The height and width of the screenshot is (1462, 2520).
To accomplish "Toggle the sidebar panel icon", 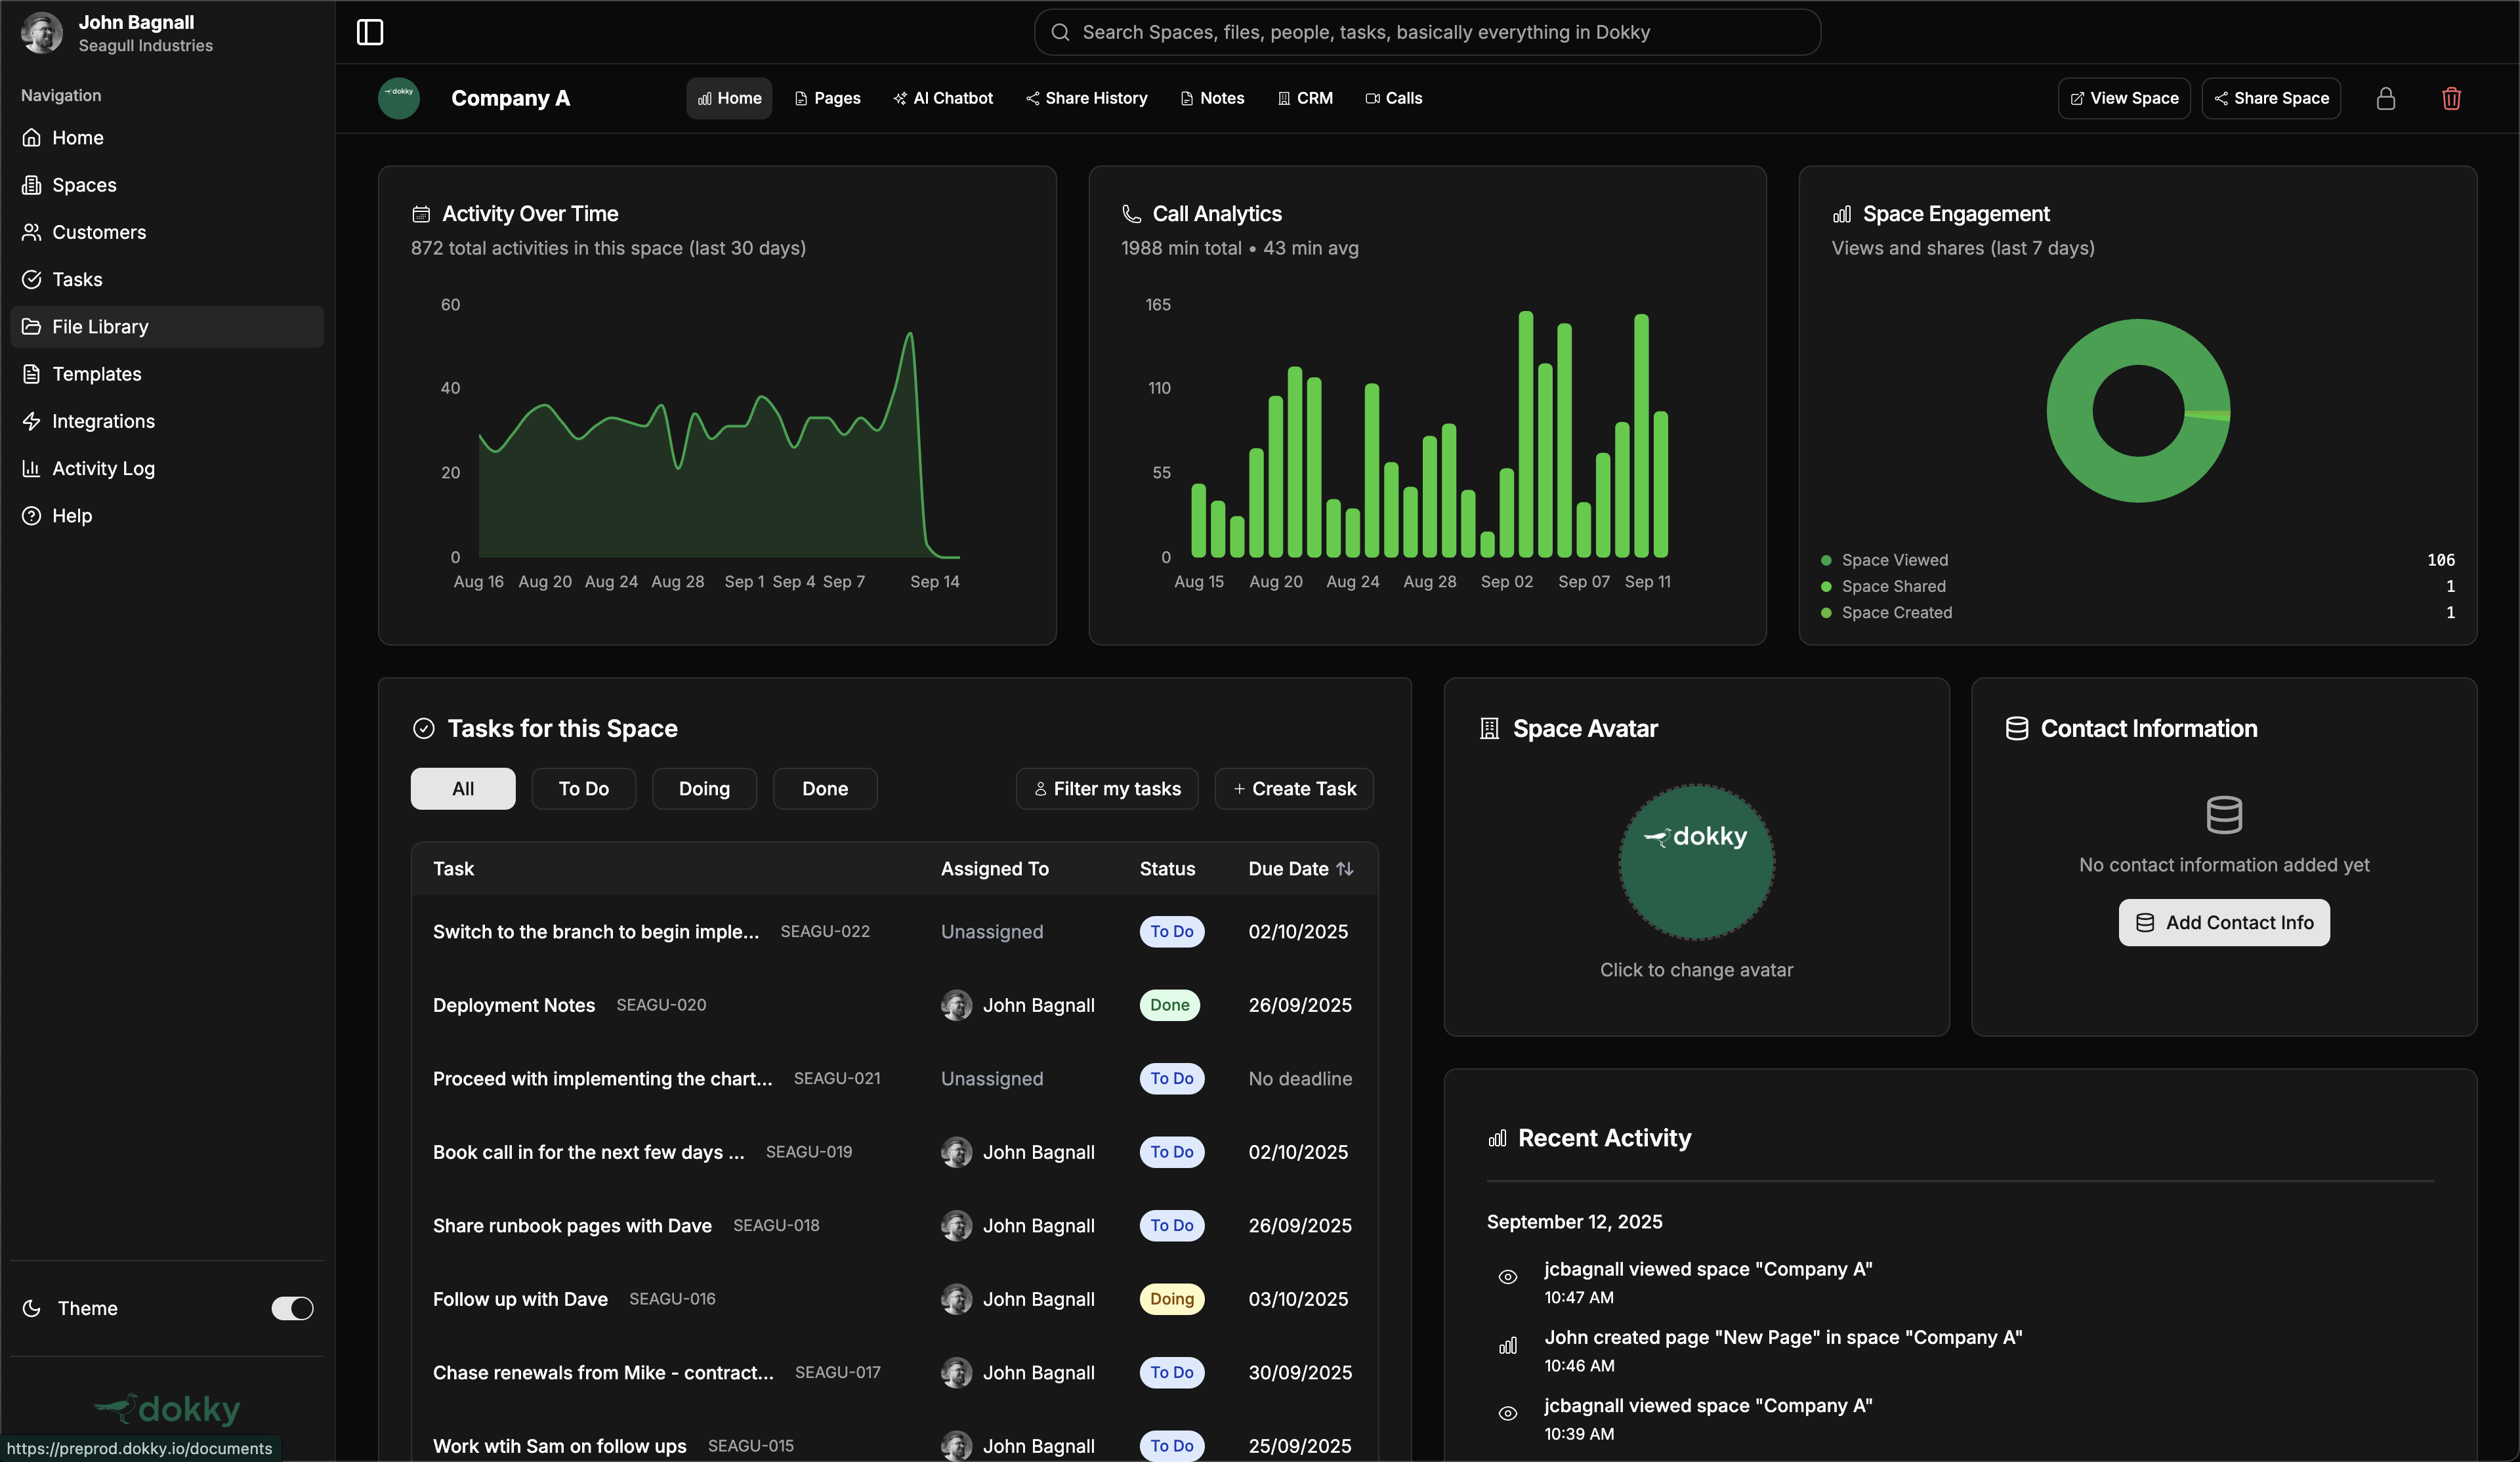I will coord(370,32).
